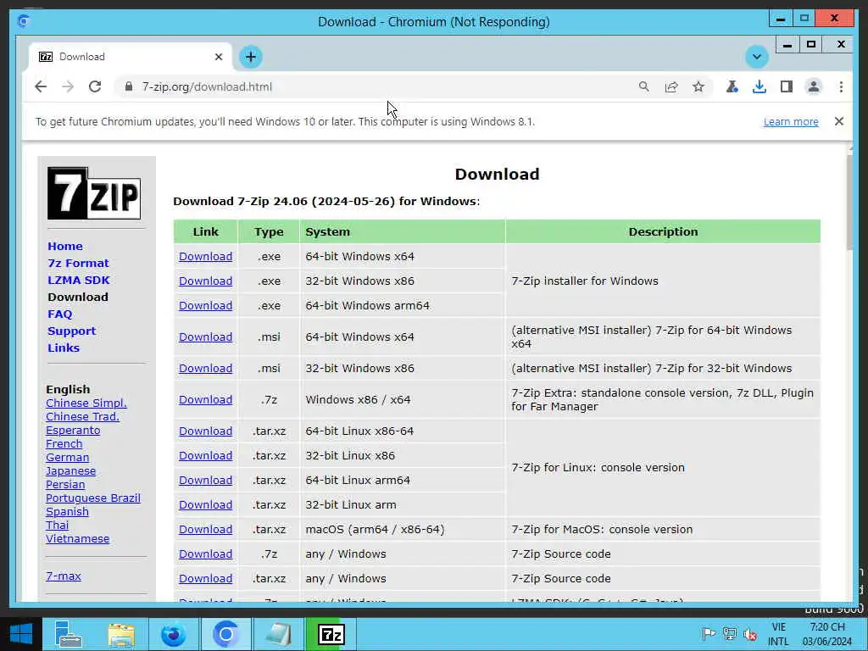The height and width of the screenshot is (651, 868).
Task: Switch language to French
Action: (64, 444)
